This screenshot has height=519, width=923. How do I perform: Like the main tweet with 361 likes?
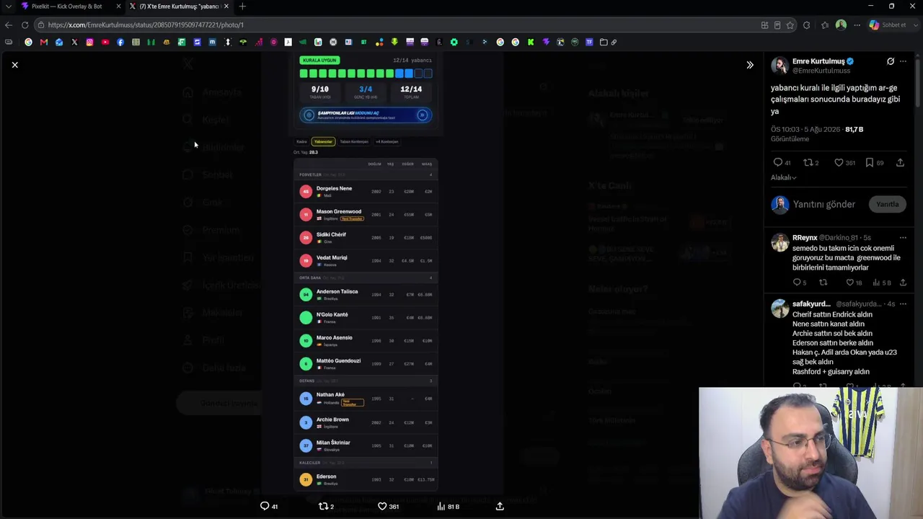pos(839,163)
